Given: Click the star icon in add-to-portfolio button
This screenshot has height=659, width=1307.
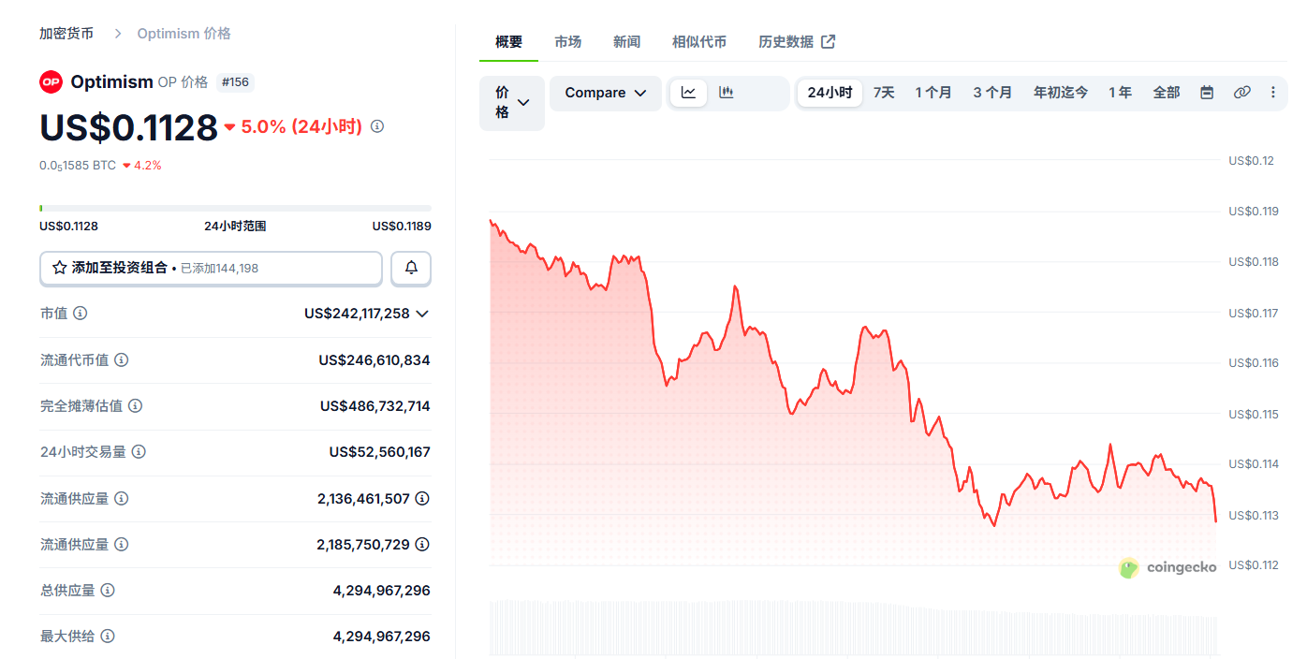Looking at the screenshot, I should point(60,268).
